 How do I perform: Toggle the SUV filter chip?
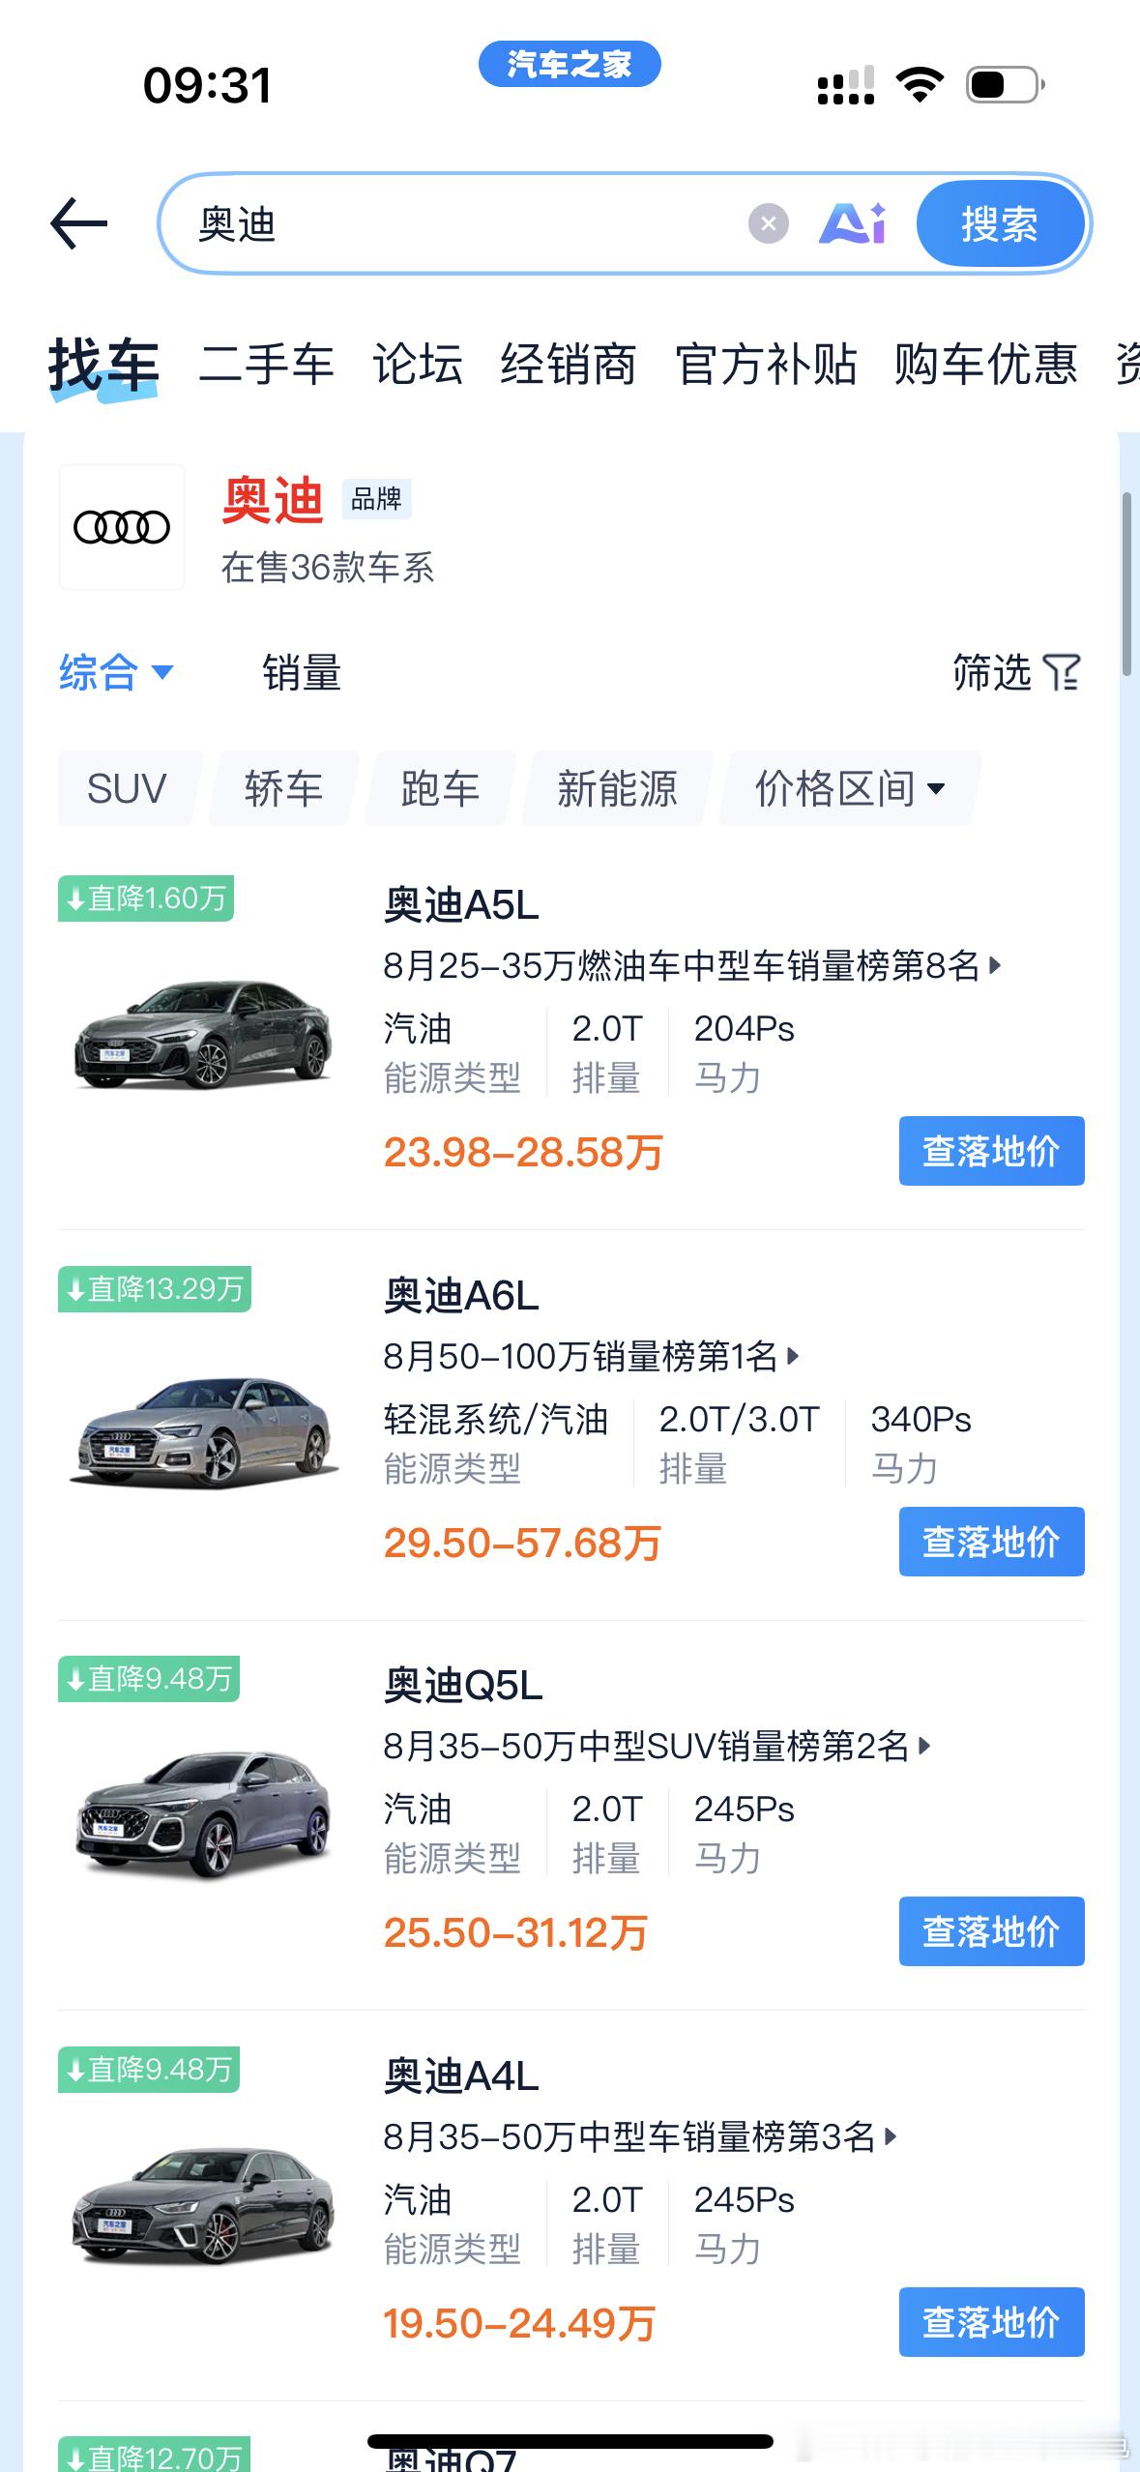click(x=128, y=788)
